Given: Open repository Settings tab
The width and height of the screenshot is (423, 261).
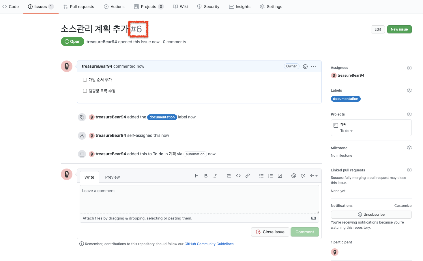Looking at the screenshot, I should click(x=271, y=7).
